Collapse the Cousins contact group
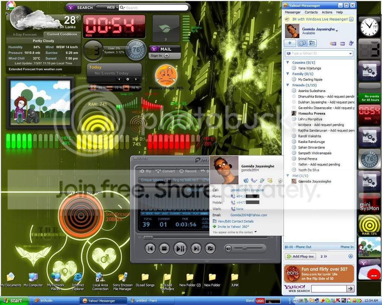Screen dimensions: 382x305 click(288, 63)
